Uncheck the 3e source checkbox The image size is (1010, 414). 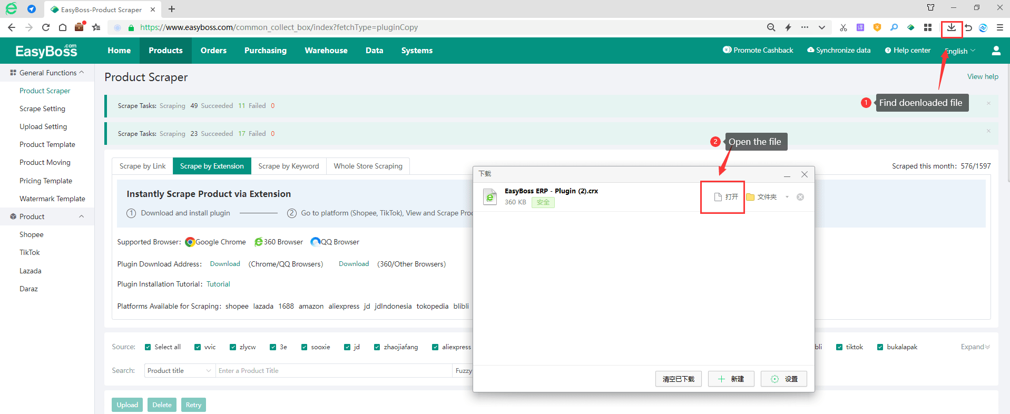pyautogui.click(x=273, y=347)
